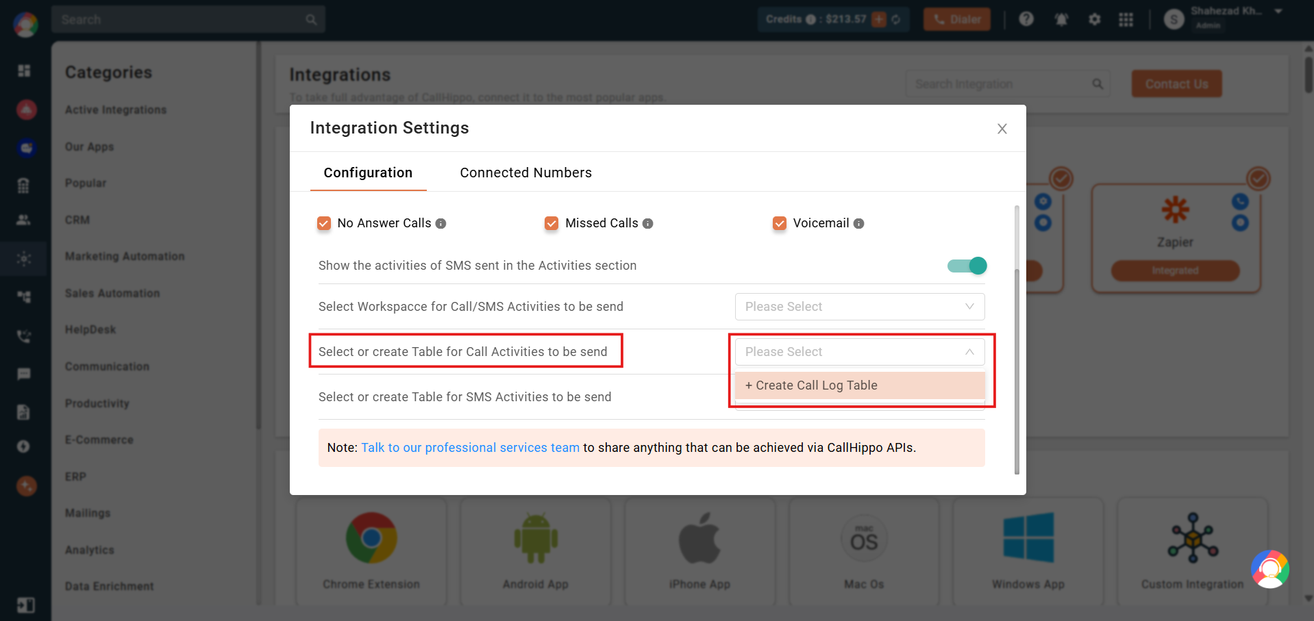Click the top bar Search field

pos(188,19)
